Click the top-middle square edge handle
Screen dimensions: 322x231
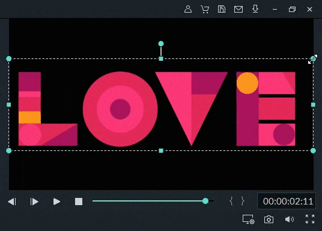coord(161,59)
